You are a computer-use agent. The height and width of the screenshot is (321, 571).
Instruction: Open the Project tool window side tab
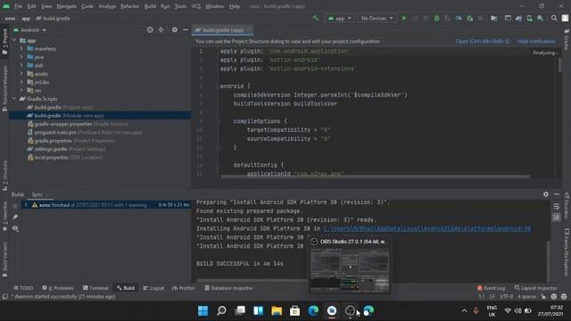coord(4,42)
